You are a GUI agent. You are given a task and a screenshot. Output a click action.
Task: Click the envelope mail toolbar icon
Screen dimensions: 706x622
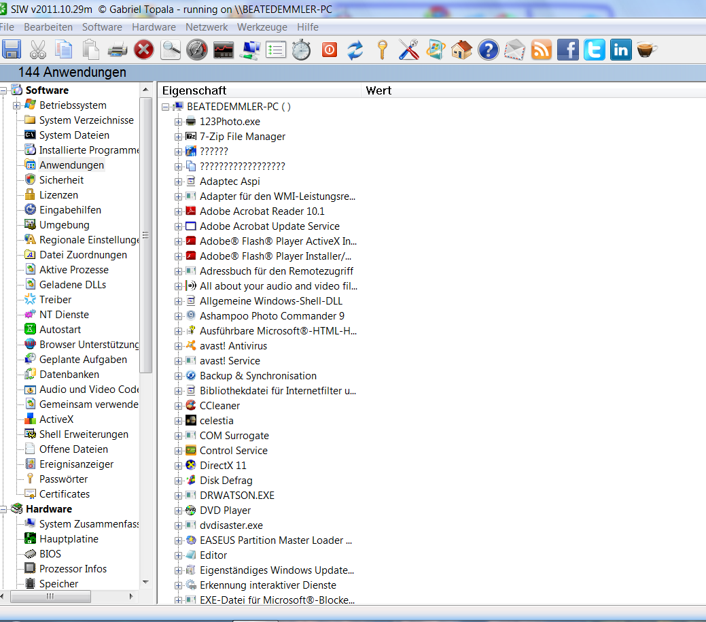pyautogui.click(x=514, y=50)
